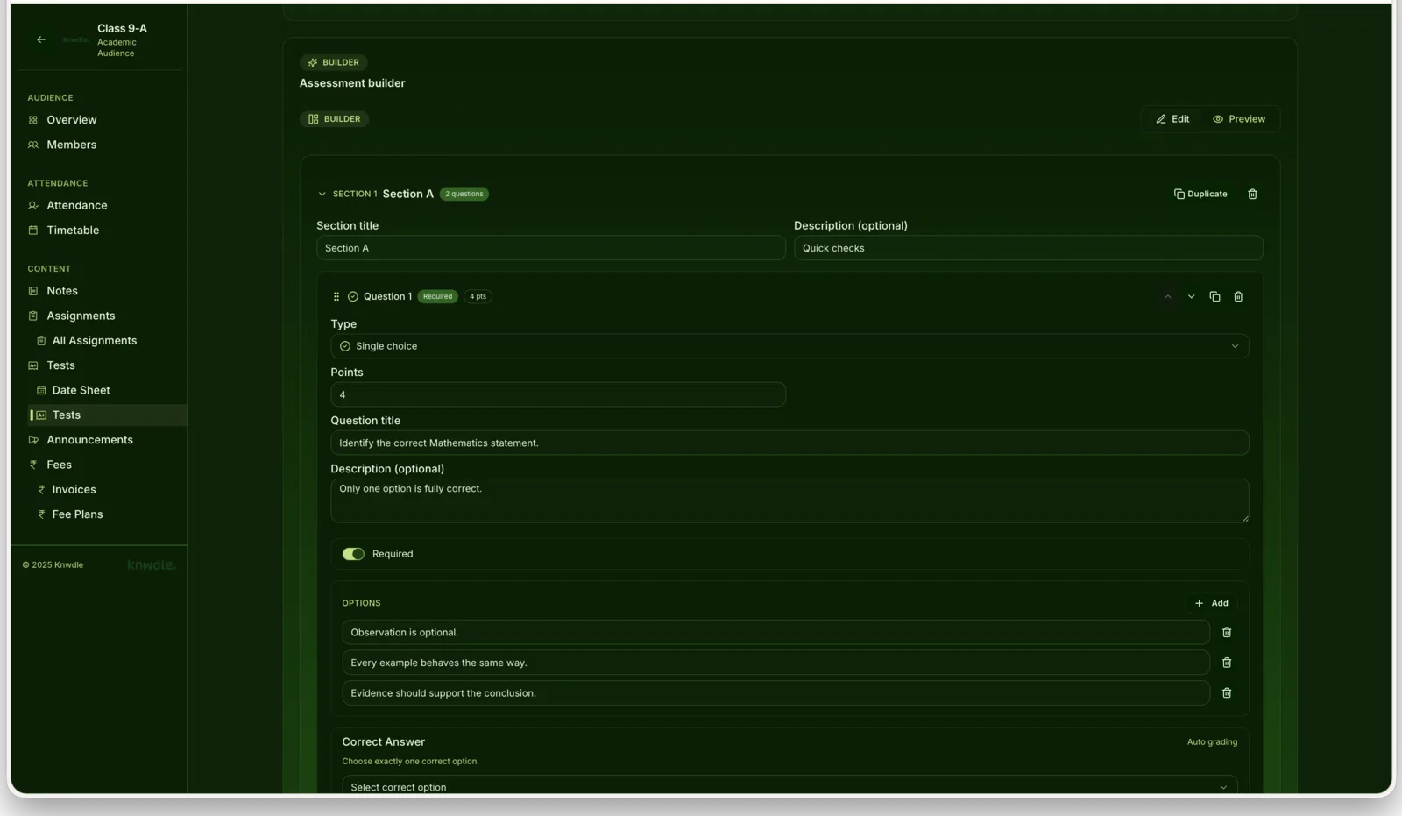This screenshot has height=816, width=1402.
Task: Move Question 1 down
Action: click(x=1191, y=297)
